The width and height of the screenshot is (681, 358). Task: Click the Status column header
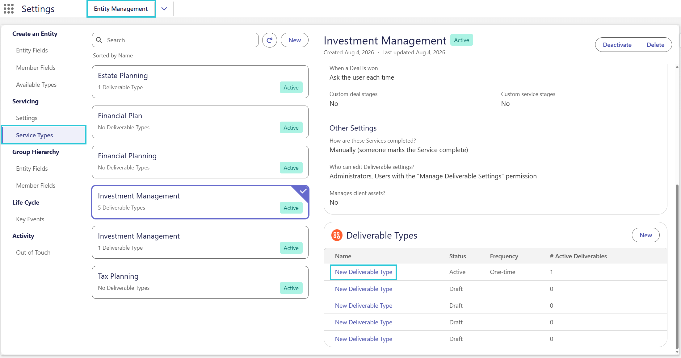click(457, 256)
